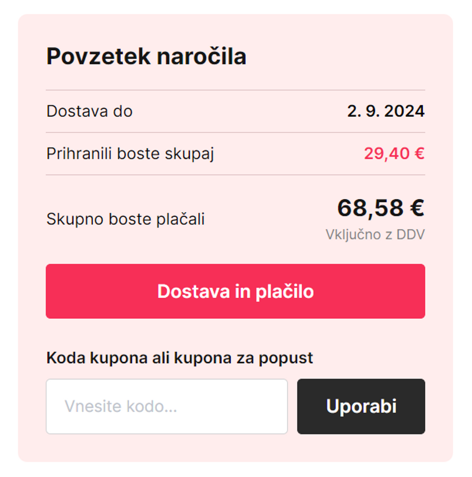Click the 'Prihranili boste skupaj' label
This screenshot has height=477, width=472.
tap(130, 153)
